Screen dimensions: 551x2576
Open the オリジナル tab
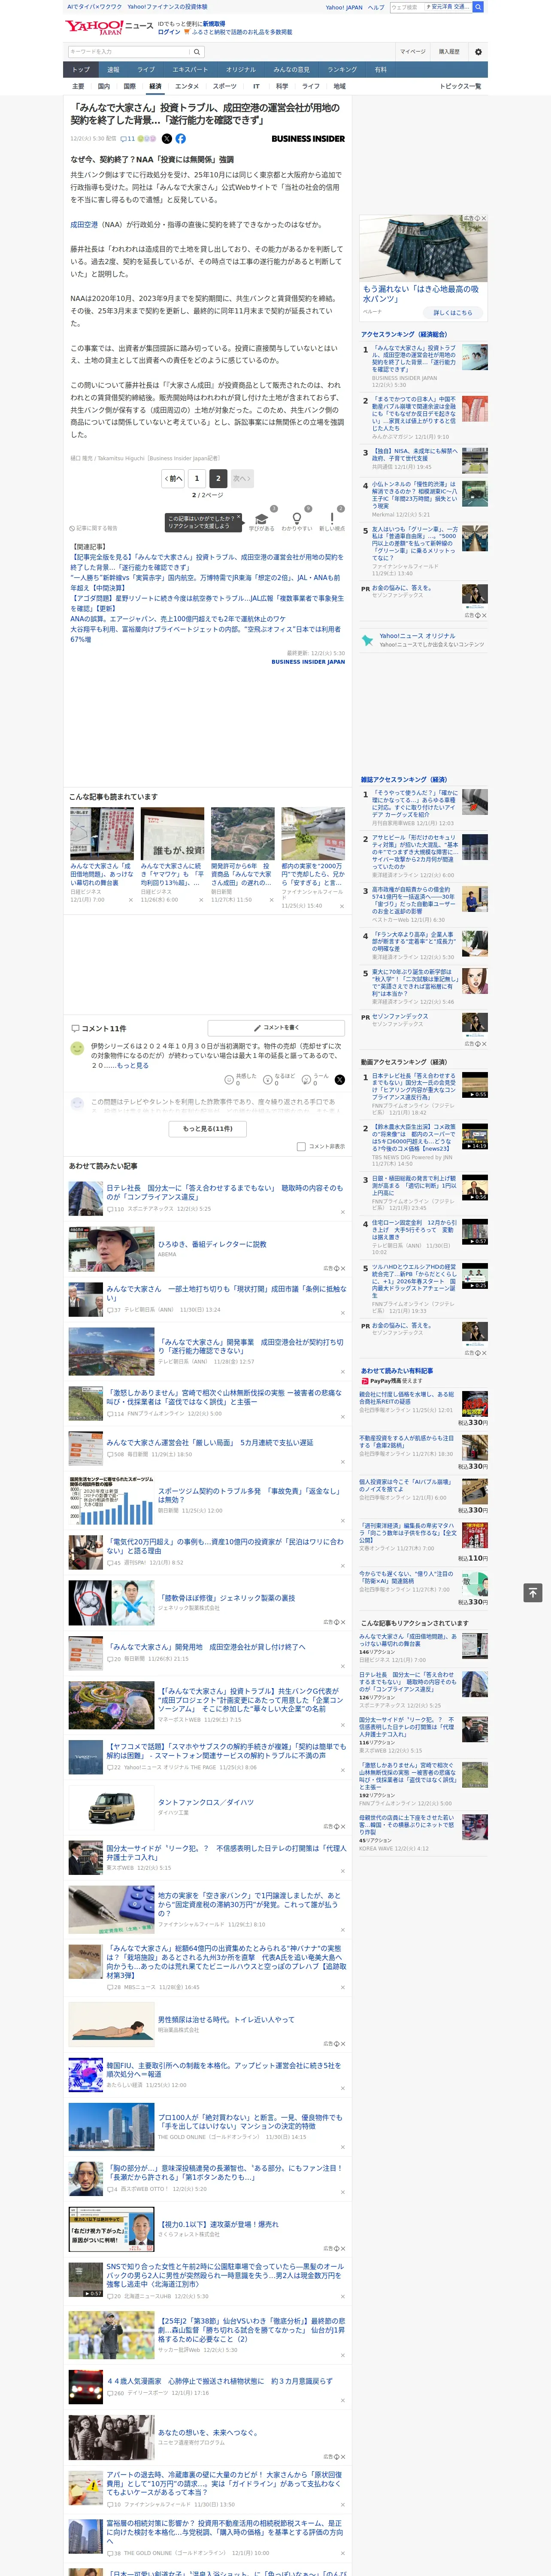coord(241,70)
